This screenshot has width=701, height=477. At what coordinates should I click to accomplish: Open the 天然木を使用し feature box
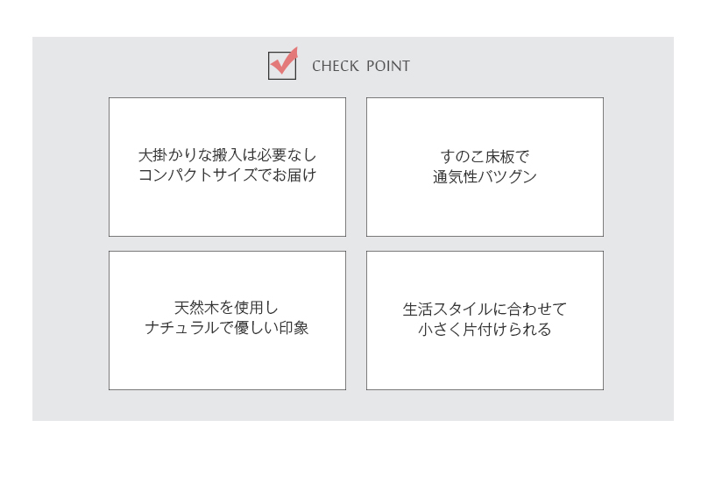[x=227, y=320]
